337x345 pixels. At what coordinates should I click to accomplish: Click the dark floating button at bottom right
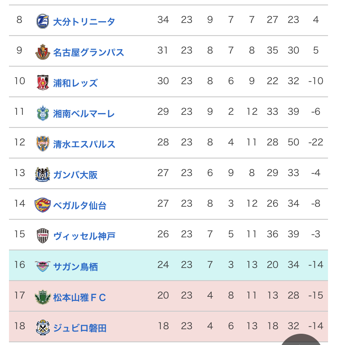(x=304, y=340)
